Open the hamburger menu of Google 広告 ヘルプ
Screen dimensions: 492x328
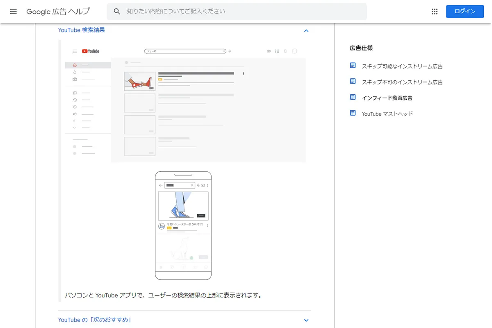(13, 11)
